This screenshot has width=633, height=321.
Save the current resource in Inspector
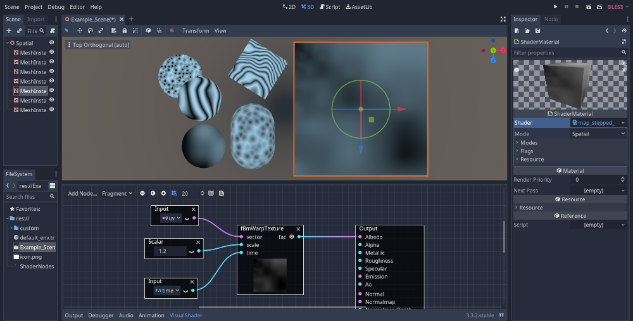(537, 30)
